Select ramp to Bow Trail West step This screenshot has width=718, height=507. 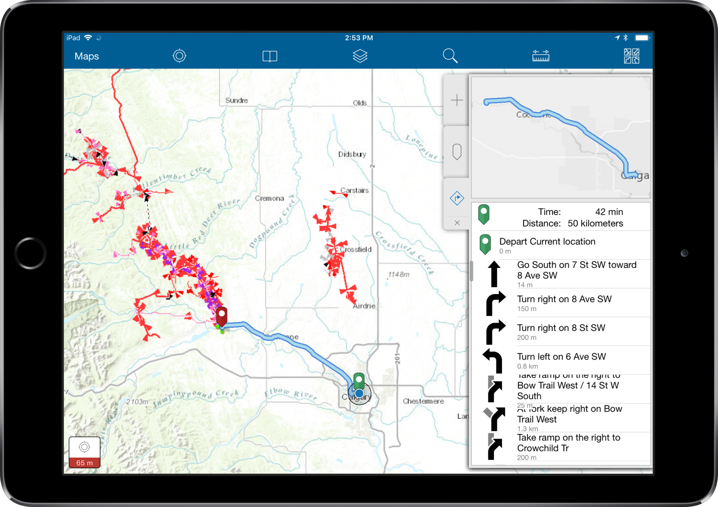(x=561, y=389)
